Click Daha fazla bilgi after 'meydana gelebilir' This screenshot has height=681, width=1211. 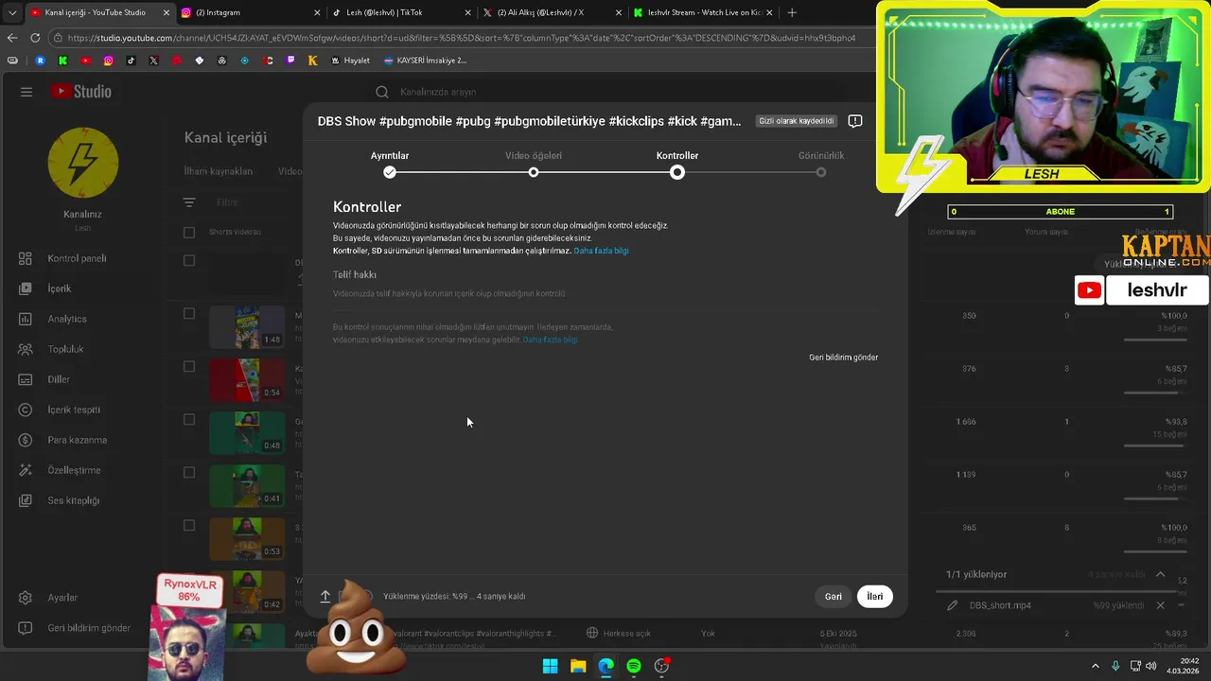pyautogui.click(x=550, y=340)
